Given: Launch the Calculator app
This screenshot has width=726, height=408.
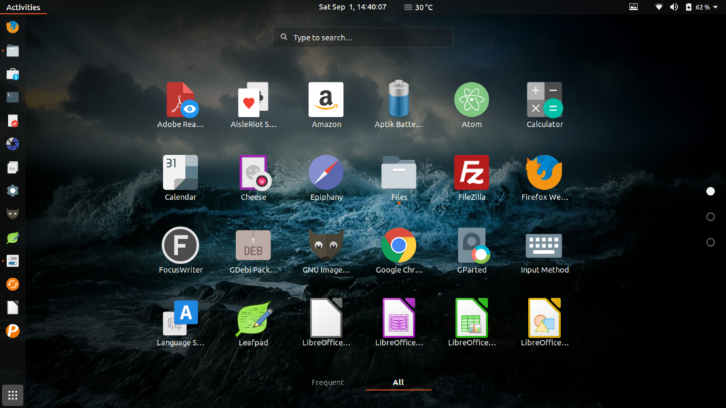Looking at the screenshot, I should pyautogui.click(x=544, y=105).
